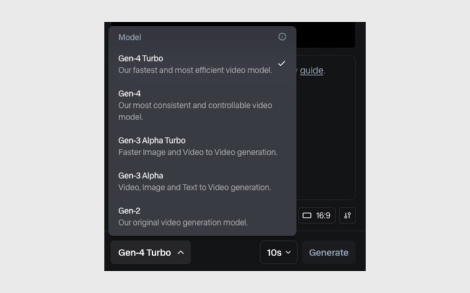This screenshot has width=470, height=293.
Task: Open the 16:9 aspect ratio selector
Action: [317, 215]
